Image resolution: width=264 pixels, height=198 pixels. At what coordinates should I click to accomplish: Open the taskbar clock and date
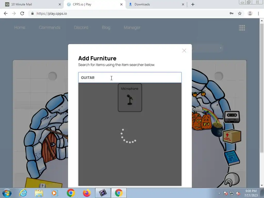pyautogui.click(x=251, y=193)
